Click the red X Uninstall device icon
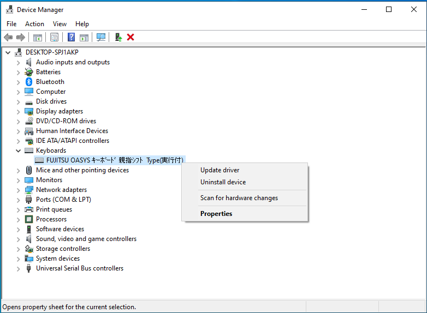 pyautogui.click(x=131, y=37)
